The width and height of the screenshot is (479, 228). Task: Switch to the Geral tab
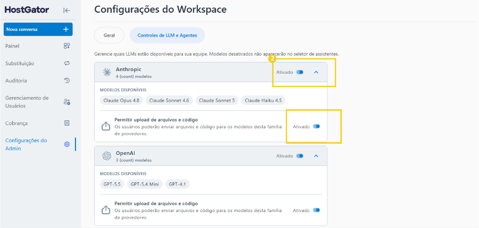[110, 36]
